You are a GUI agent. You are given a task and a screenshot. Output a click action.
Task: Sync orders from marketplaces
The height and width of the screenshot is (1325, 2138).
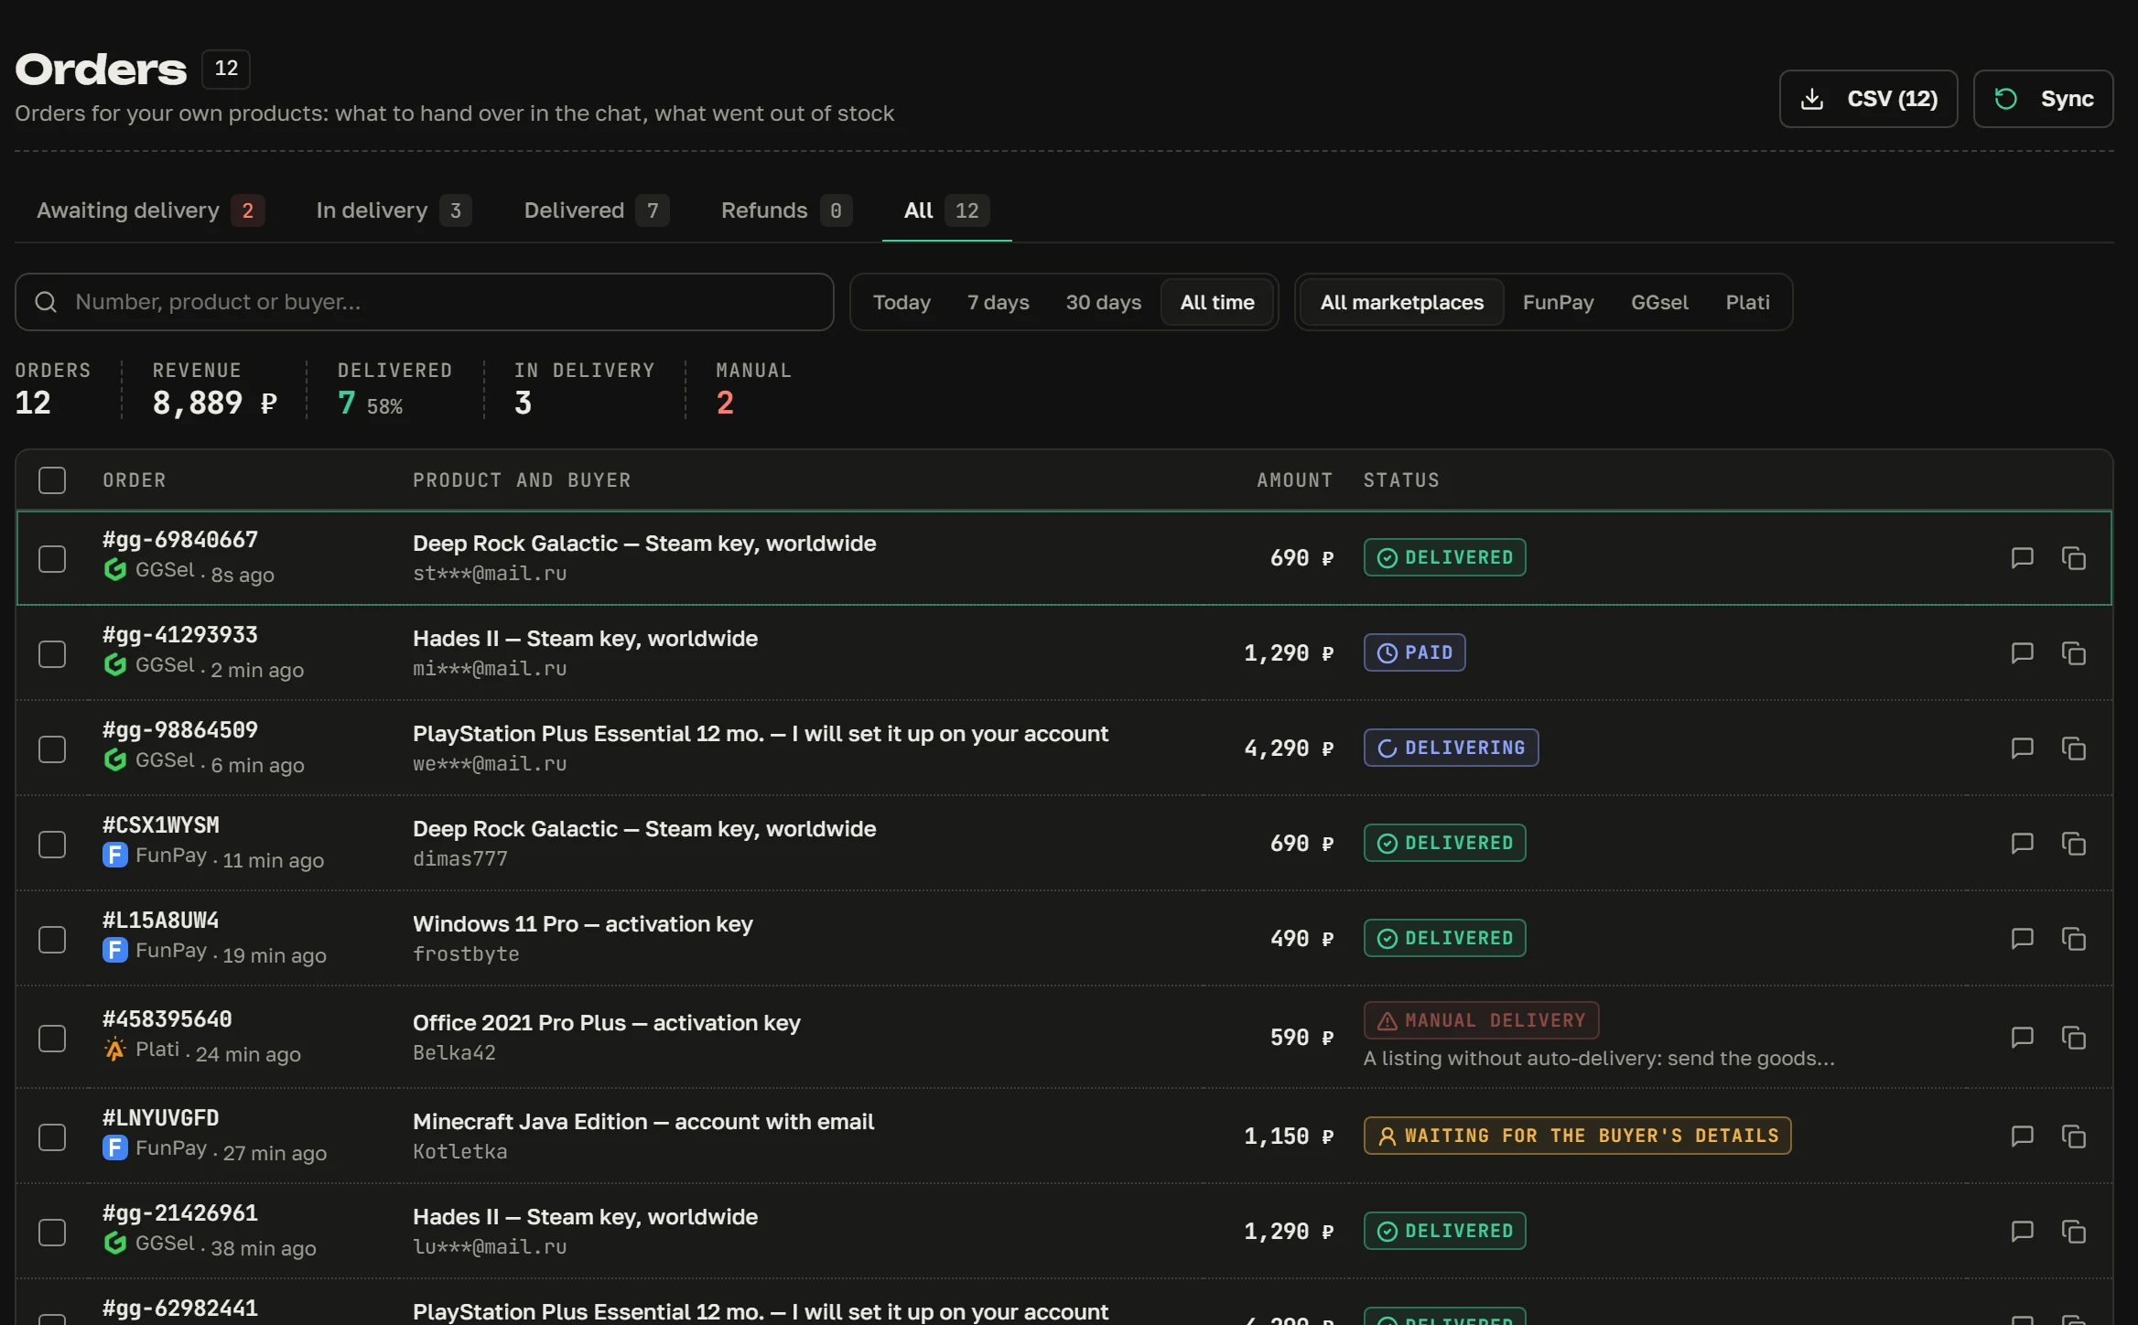pyautogui.click(x=2043, y=99)
